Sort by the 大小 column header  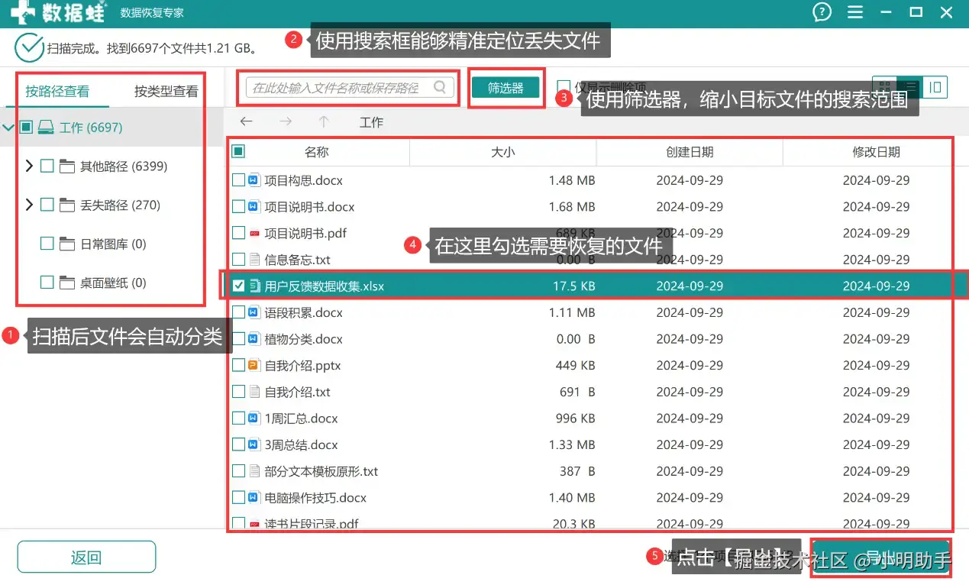(x=502, y=152)
